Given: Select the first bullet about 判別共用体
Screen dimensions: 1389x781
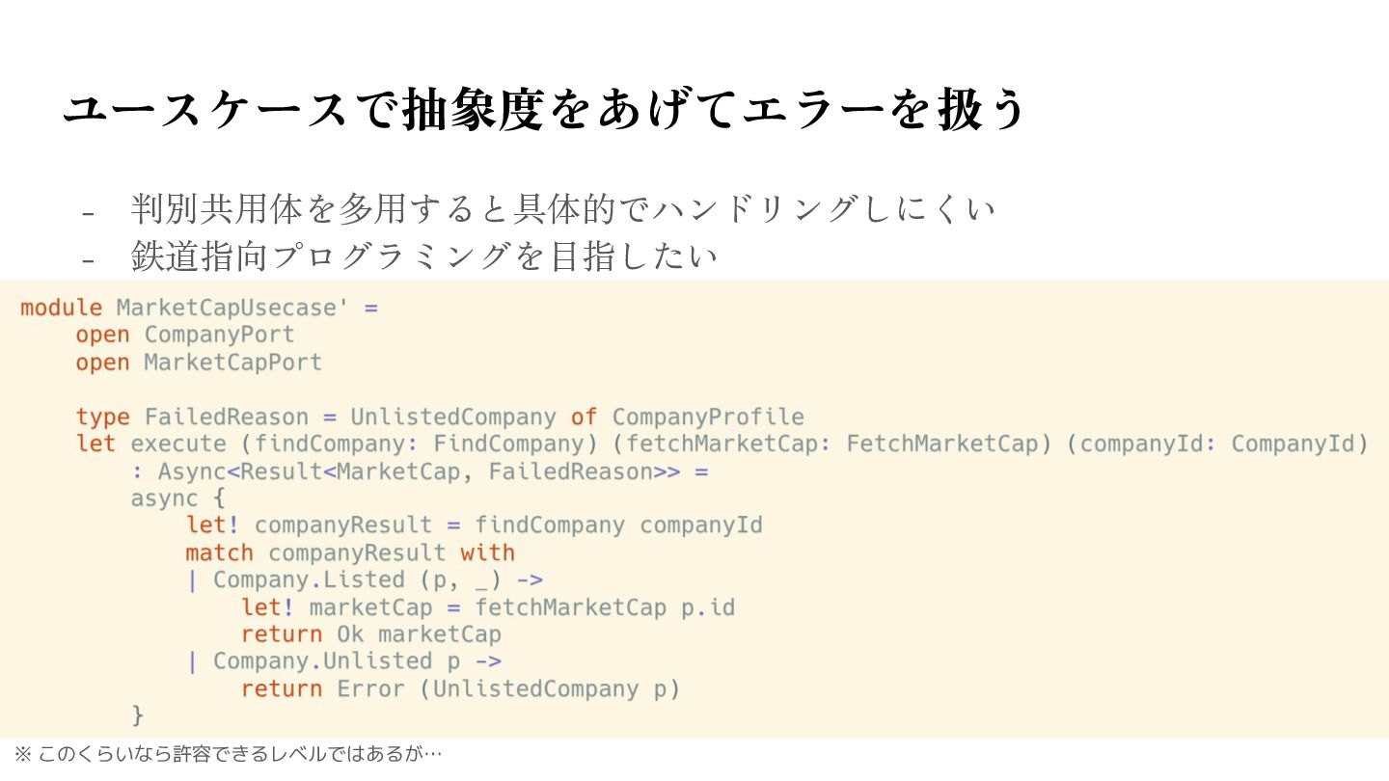Looking at the screenshot, I should coord(563,208).
